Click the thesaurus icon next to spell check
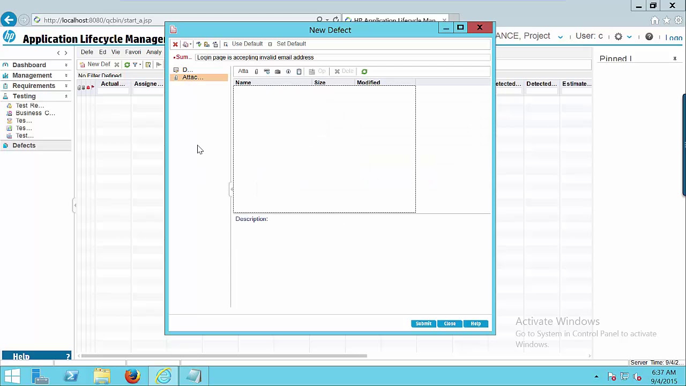The height and width of the screenshot is (386, 686). (207, 44)
